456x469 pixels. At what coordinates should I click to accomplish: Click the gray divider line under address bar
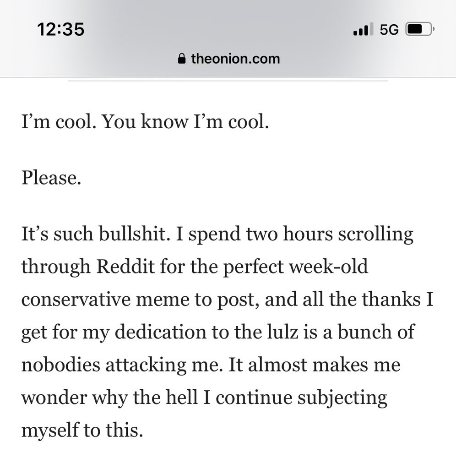click(x=228, y=81)
